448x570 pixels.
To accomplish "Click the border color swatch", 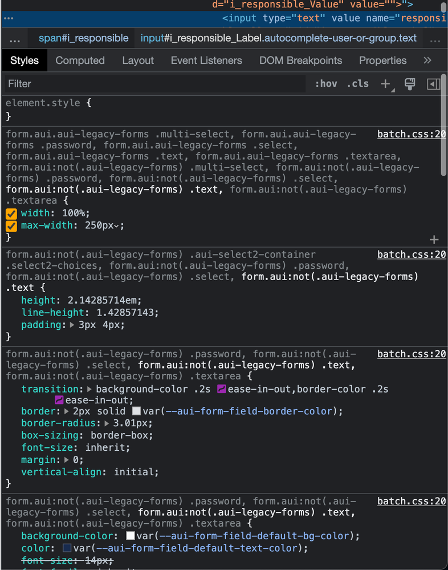I will pos(136,411).
